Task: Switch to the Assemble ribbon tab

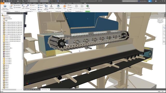Action: pyautogui.click(x=7, y=3)
